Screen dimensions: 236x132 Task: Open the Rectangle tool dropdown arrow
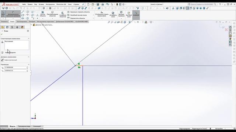(25, 15)
